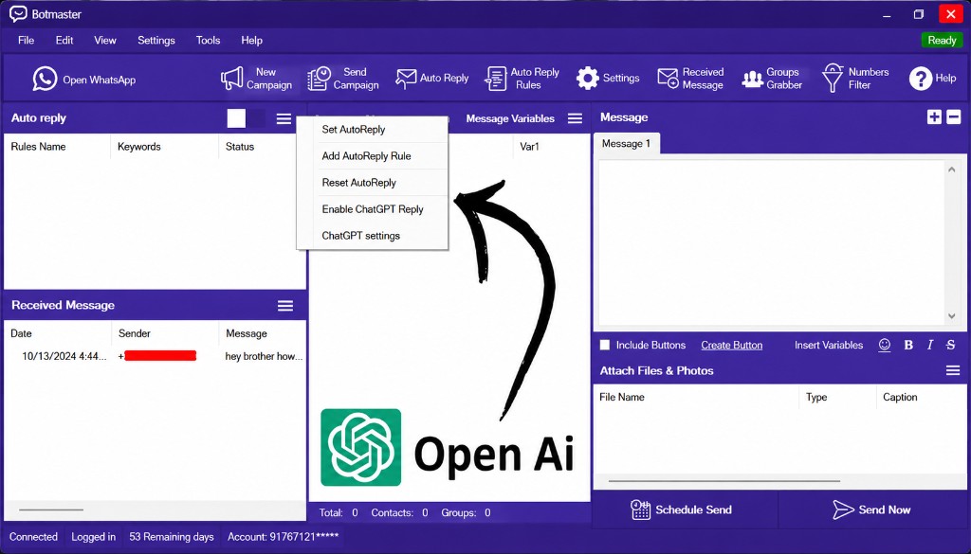Open the Help menu in menu bar
971x554 pixels.
click(251, 40)
